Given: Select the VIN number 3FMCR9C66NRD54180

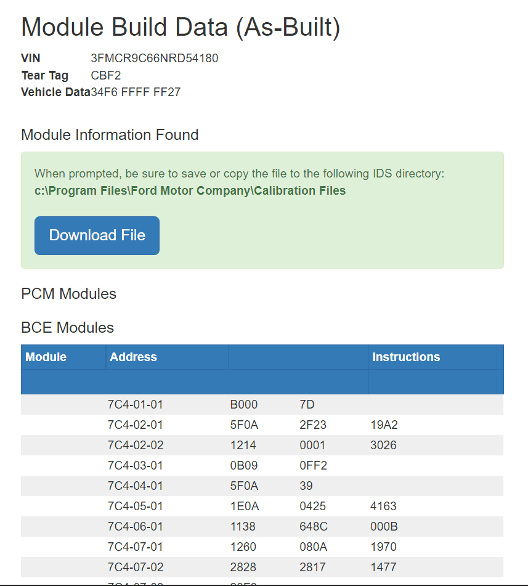Looking at the screenshot, I should (x=154, y=59).
